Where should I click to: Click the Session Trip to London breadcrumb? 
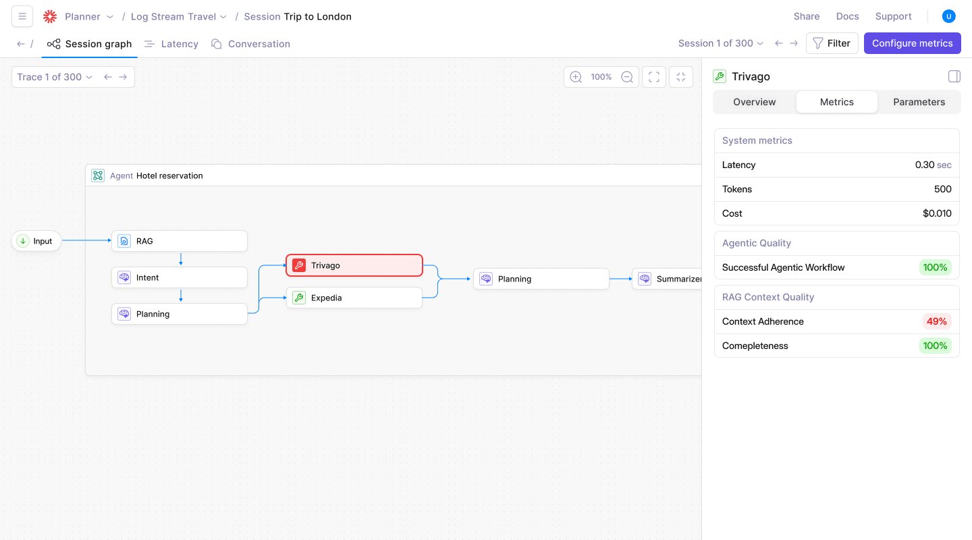tap(298, 17)
